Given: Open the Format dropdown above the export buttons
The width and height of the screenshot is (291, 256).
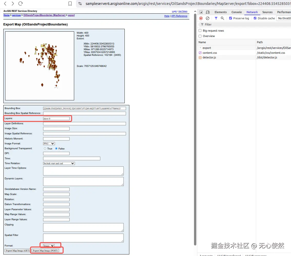Looking at the screenshot, I should 49,246.
